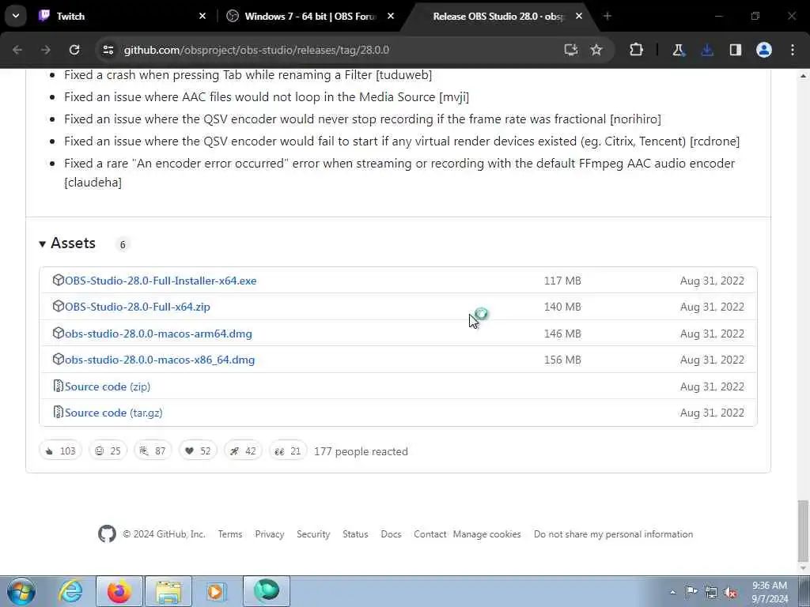
Task: Bookmark this page with the star icon
Action: point(596,50)
